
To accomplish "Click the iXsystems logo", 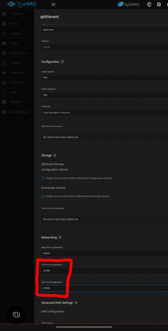I will click(129, 4).
